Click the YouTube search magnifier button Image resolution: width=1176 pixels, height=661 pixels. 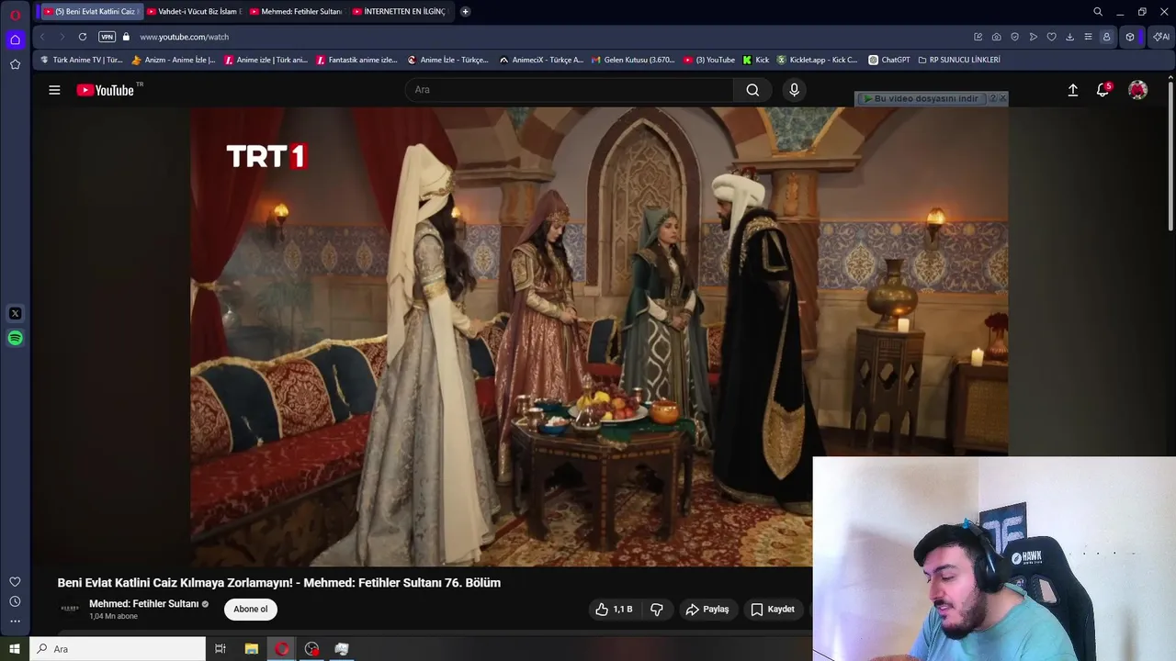pyautogui.click(x=752, y=90)
